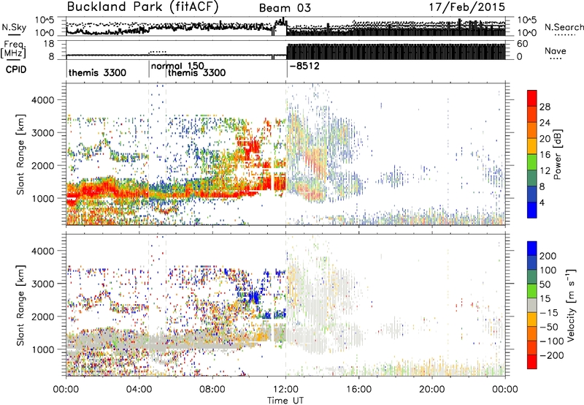This screenshot has width=584, height=405.
Task: Click the 'CPID' row label
Action: coord(16,69)
